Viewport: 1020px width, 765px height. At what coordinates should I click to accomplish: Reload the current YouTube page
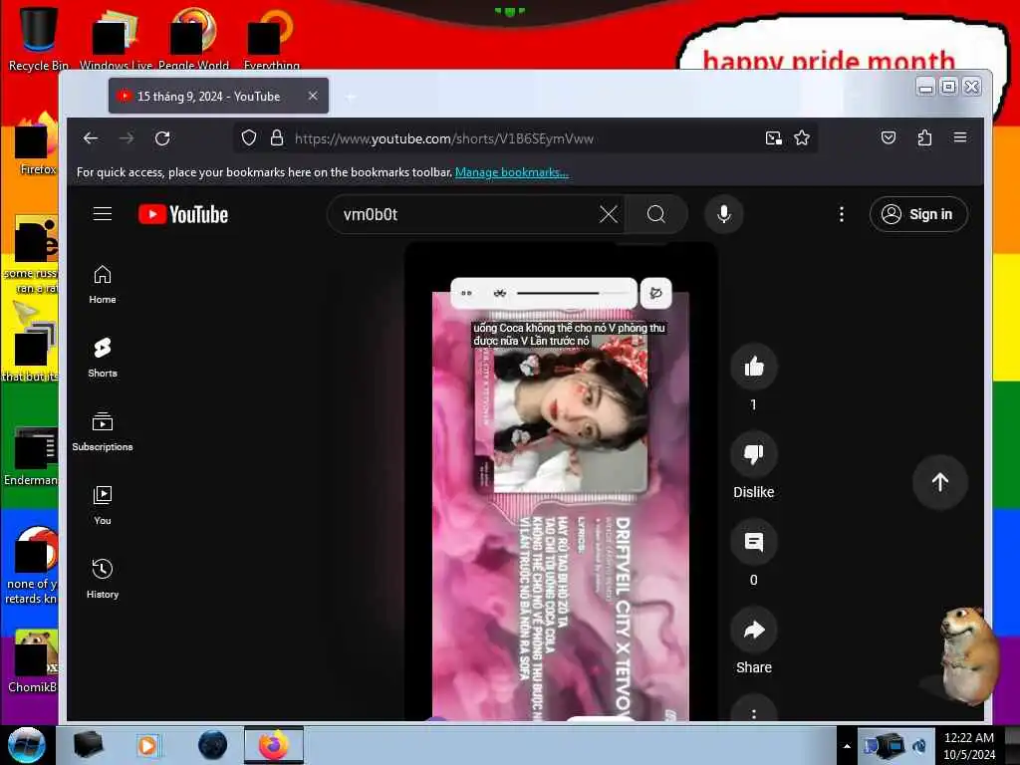tap(162, 137)
